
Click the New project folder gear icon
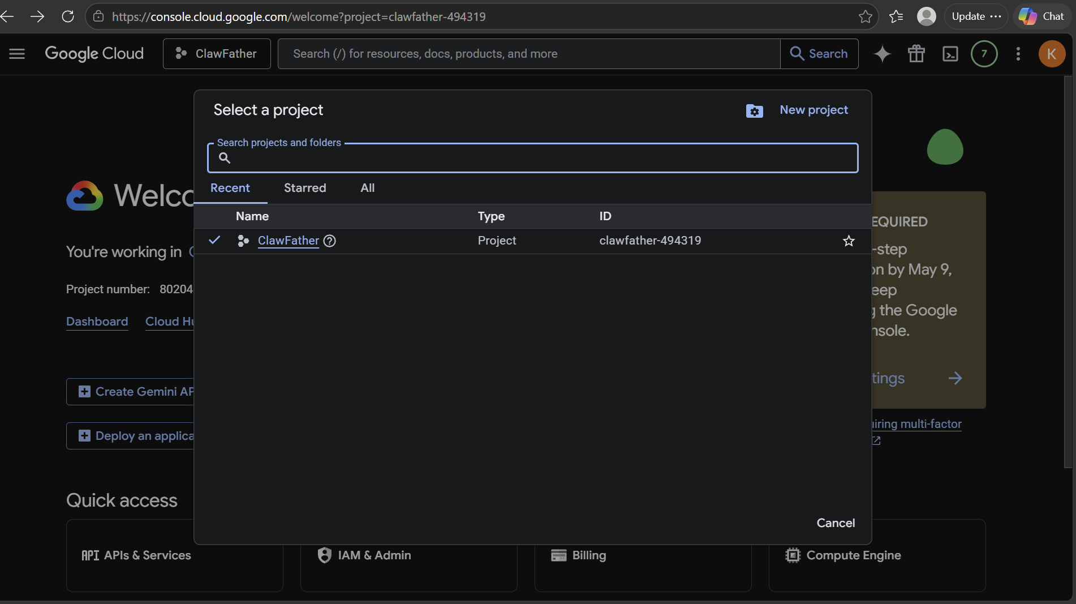point(754,111)
